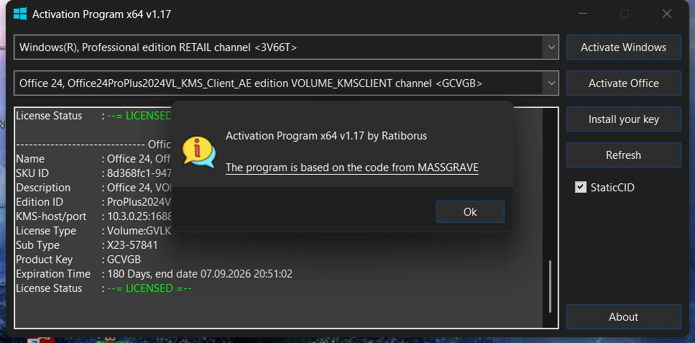Open the About button
695x343 pixels.
pos(623,316)
